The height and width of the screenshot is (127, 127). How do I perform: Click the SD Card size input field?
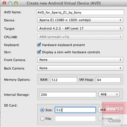coord(75,110)
